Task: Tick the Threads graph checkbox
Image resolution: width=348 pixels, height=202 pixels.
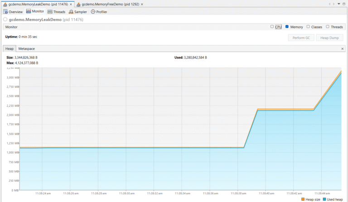Action: 328,27
